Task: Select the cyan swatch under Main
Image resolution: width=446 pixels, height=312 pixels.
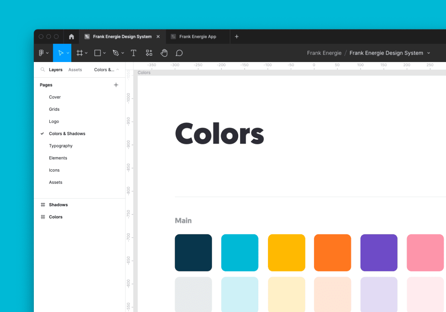Action: [x=240, y=253]
